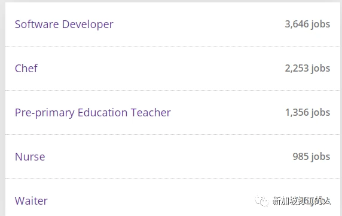Open the Software Developer job listing

click(x=64, y=24)
